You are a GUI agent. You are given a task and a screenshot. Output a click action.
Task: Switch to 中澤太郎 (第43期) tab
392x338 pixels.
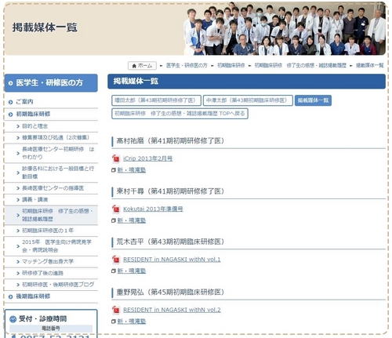248,100
